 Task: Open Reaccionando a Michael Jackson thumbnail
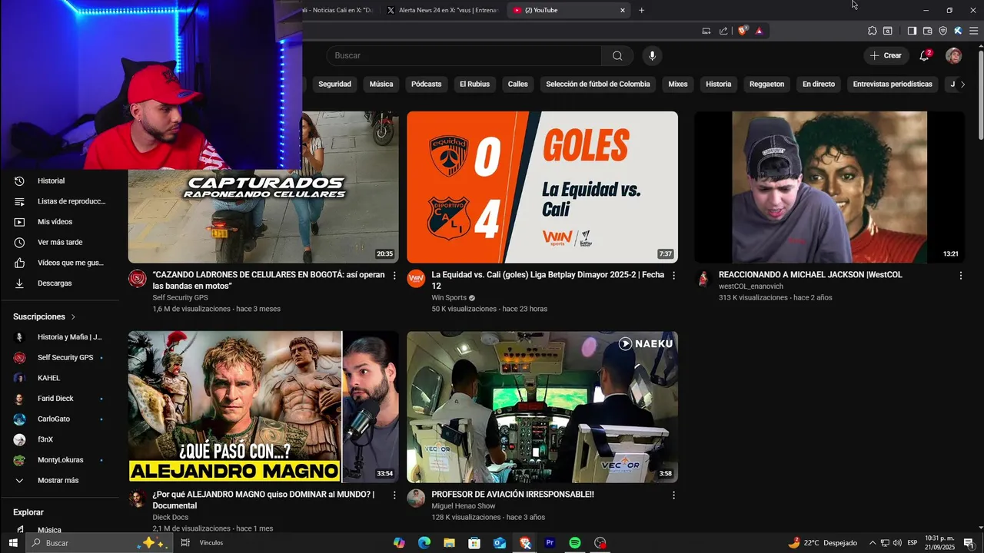coord(829,187)
